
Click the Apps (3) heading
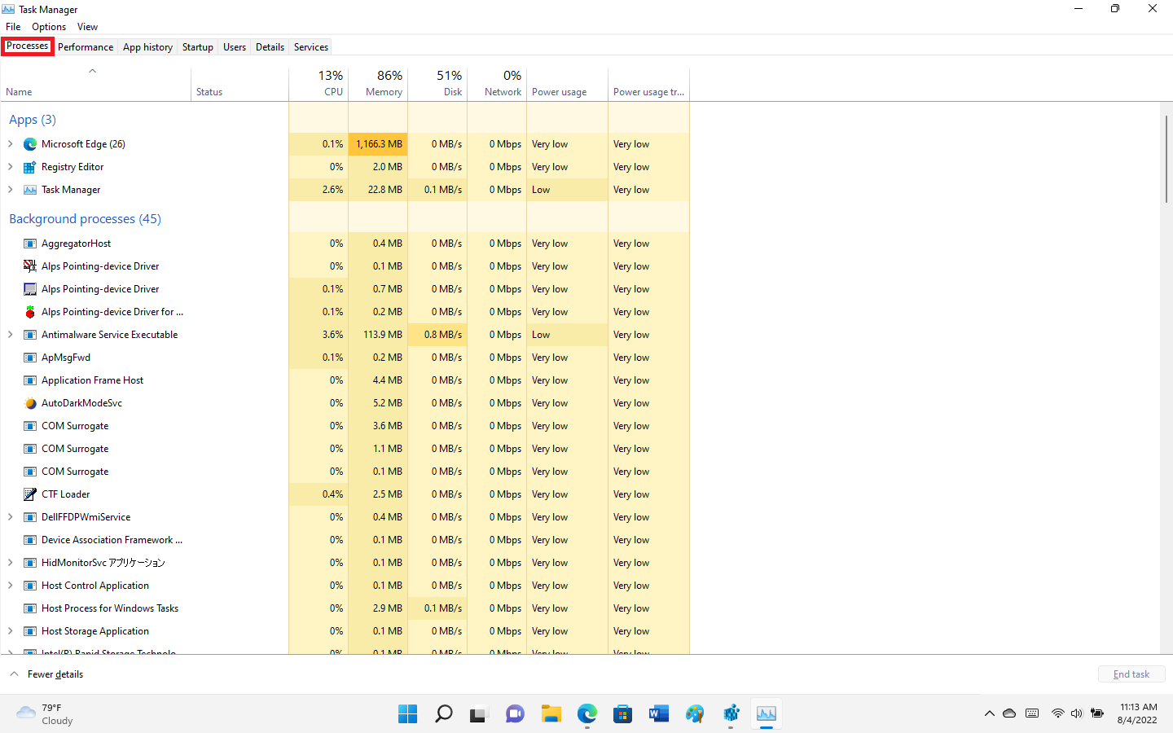point(33,120)
